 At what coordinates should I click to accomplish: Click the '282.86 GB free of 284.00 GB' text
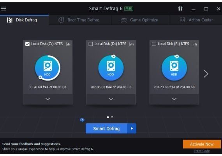tap(111, 87)
